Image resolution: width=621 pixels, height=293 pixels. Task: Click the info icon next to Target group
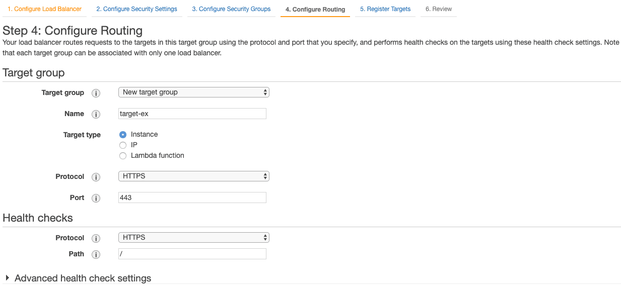point(96,93)
